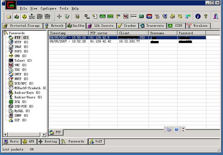
Task: Sort by the FTP server column header
Action: (x=103, y=33)
